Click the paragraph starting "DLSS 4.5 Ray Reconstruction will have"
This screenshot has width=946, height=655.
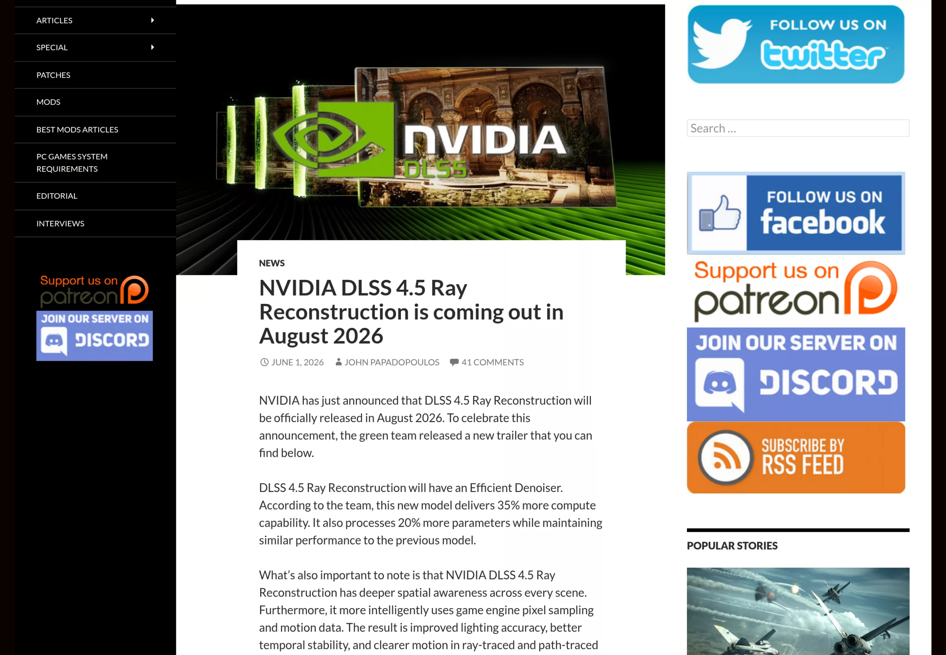(x=431, y=514)
